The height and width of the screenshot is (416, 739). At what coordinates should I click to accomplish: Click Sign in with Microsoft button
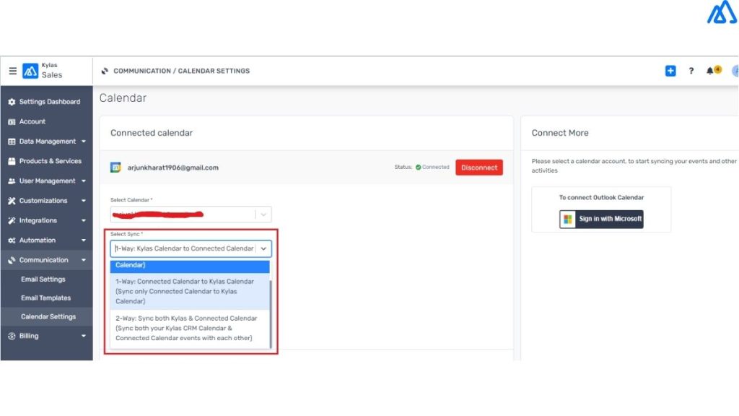tap(601, 219)
